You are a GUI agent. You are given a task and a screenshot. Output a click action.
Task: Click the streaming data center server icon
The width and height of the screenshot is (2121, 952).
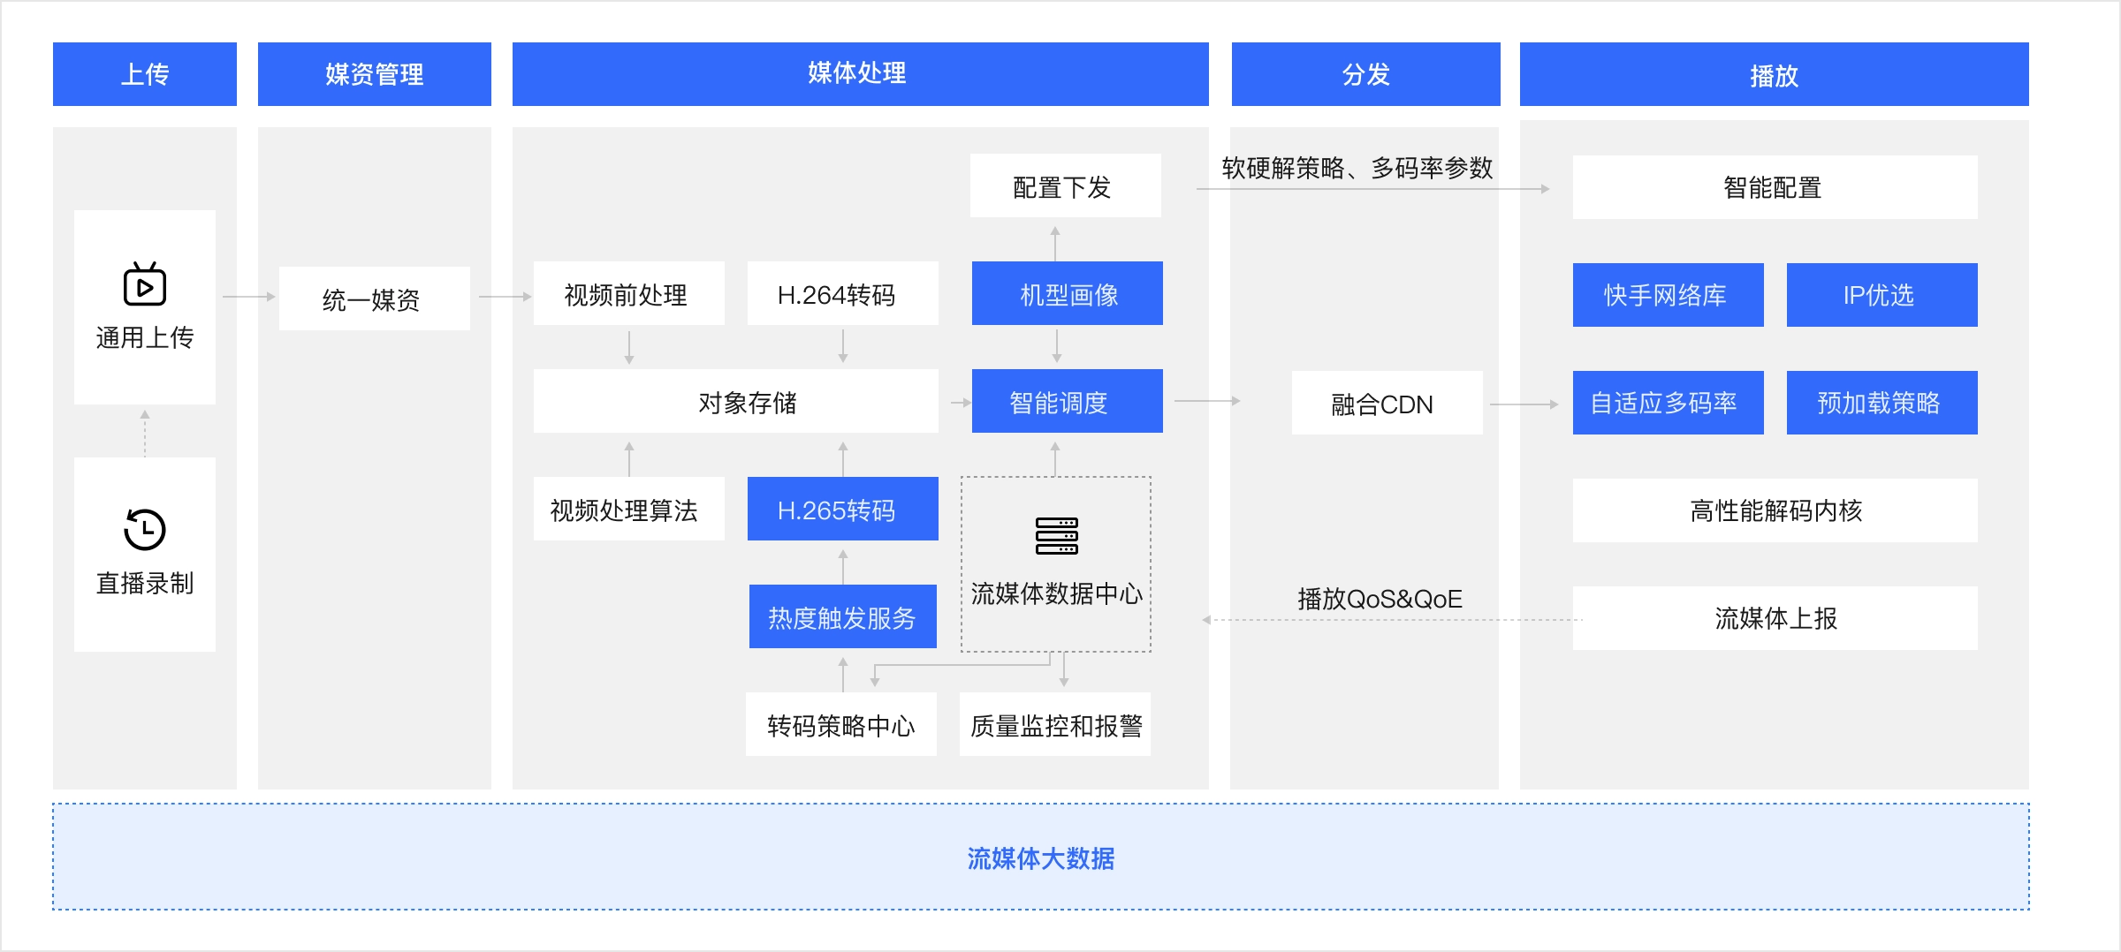click(x=1056, y=536)
